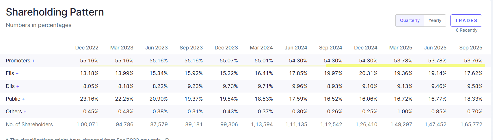Click the plus icon beside Others
493x140 pixels.
(x=25, y=112)
